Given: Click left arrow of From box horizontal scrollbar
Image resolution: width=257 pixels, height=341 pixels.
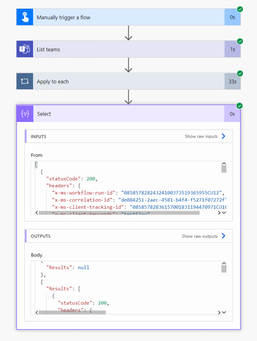Looking at the screenshot, I should [37, 213].
